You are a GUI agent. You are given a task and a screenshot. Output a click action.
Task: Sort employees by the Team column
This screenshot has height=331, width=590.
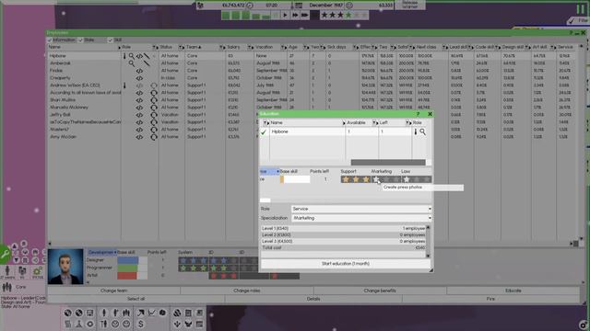(x=193, y=47)
